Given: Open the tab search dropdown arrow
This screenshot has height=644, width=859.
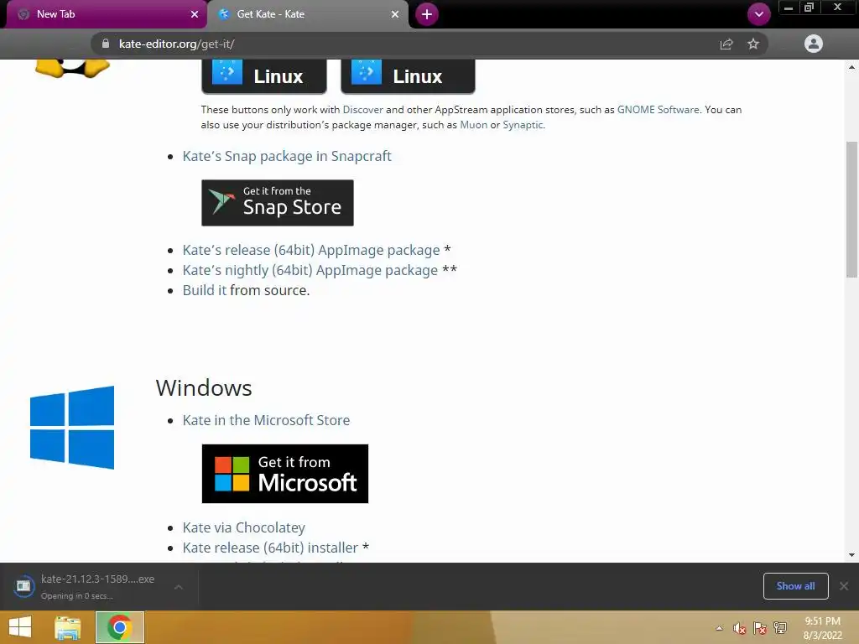Looking at the screenshot, I should 758,14.
